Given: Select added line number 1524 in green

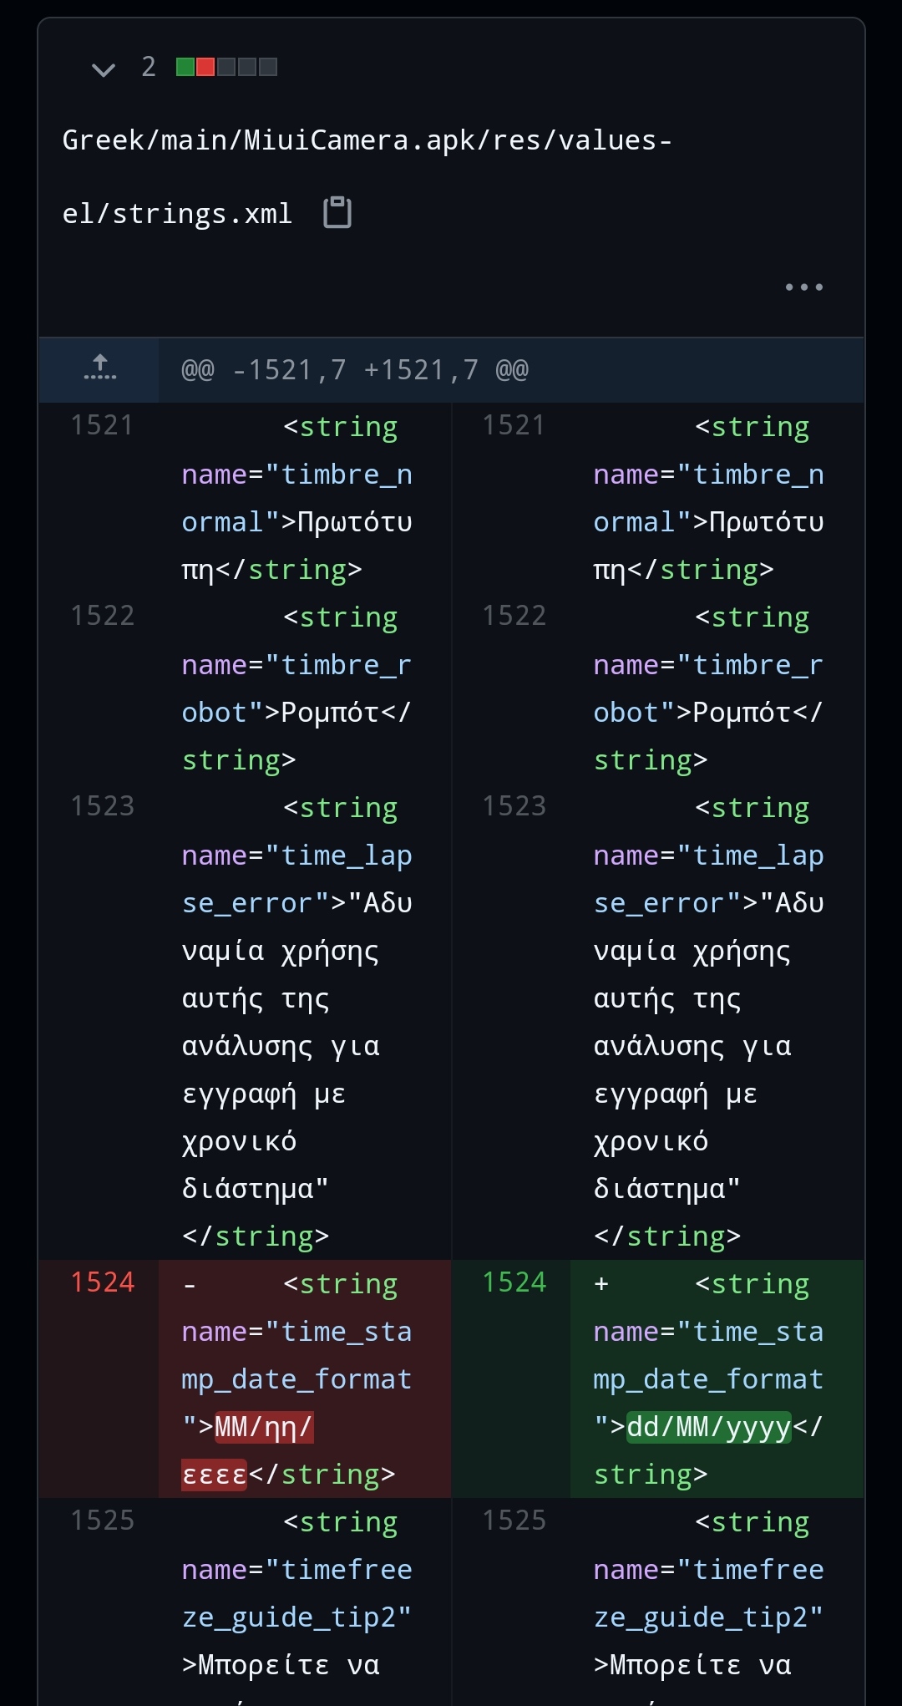Looking at the screenshot, I should click(514, 1282).
